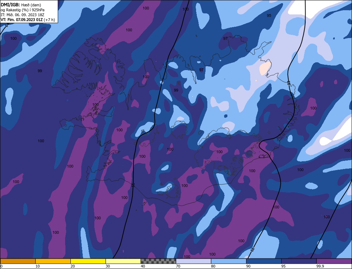The height and width of the screenshot is (269, 352).
Task: Click the 'DMI/IGB: Hæð (dam)' title line
Action: 21,5
